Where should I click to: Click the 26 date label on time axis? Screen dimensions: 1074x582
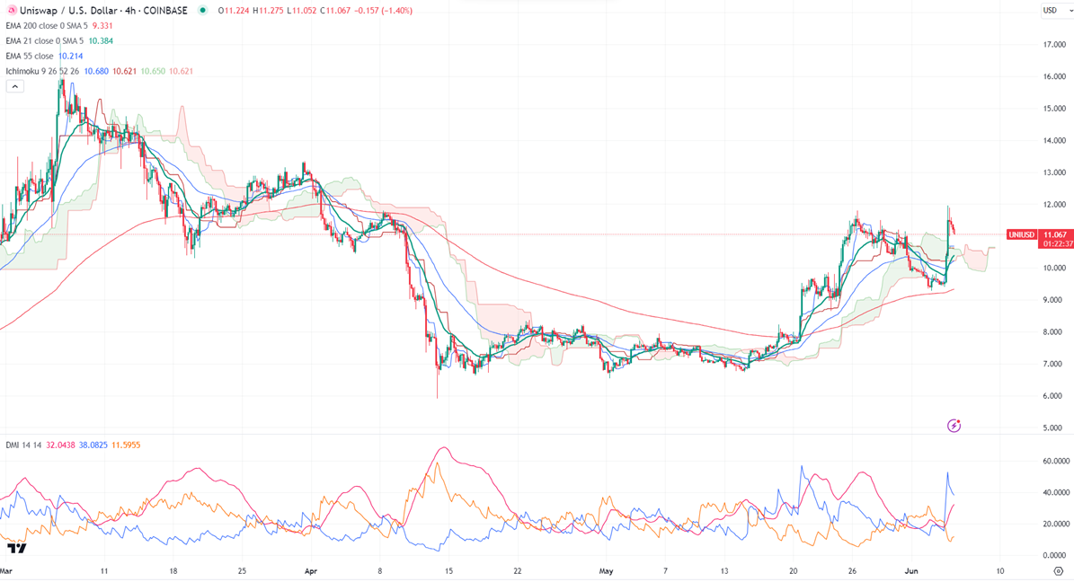852,570
